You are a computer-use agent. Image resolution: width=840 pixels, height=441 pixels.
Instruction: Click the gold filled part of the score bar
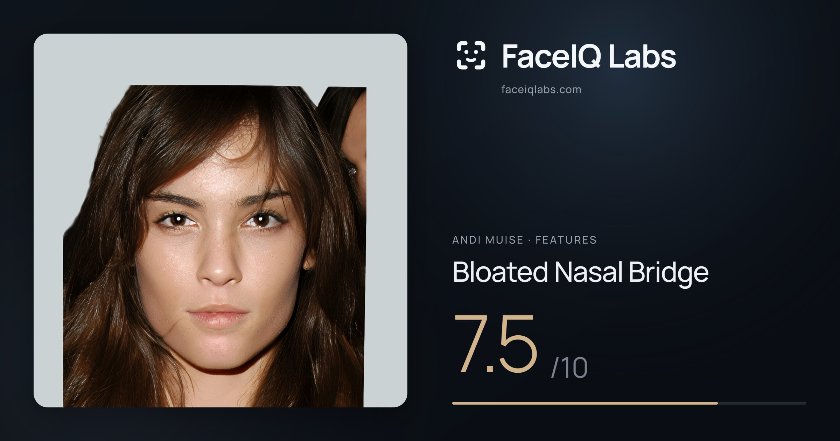tap(585, 403)
